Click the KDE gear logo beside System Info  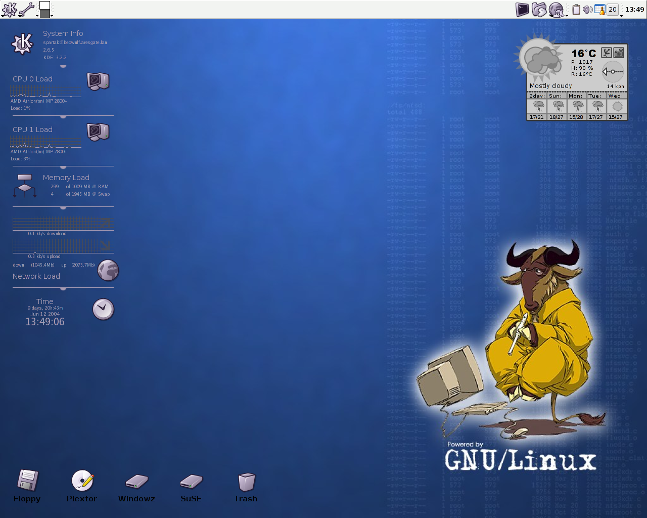click(x=23, y=44)
